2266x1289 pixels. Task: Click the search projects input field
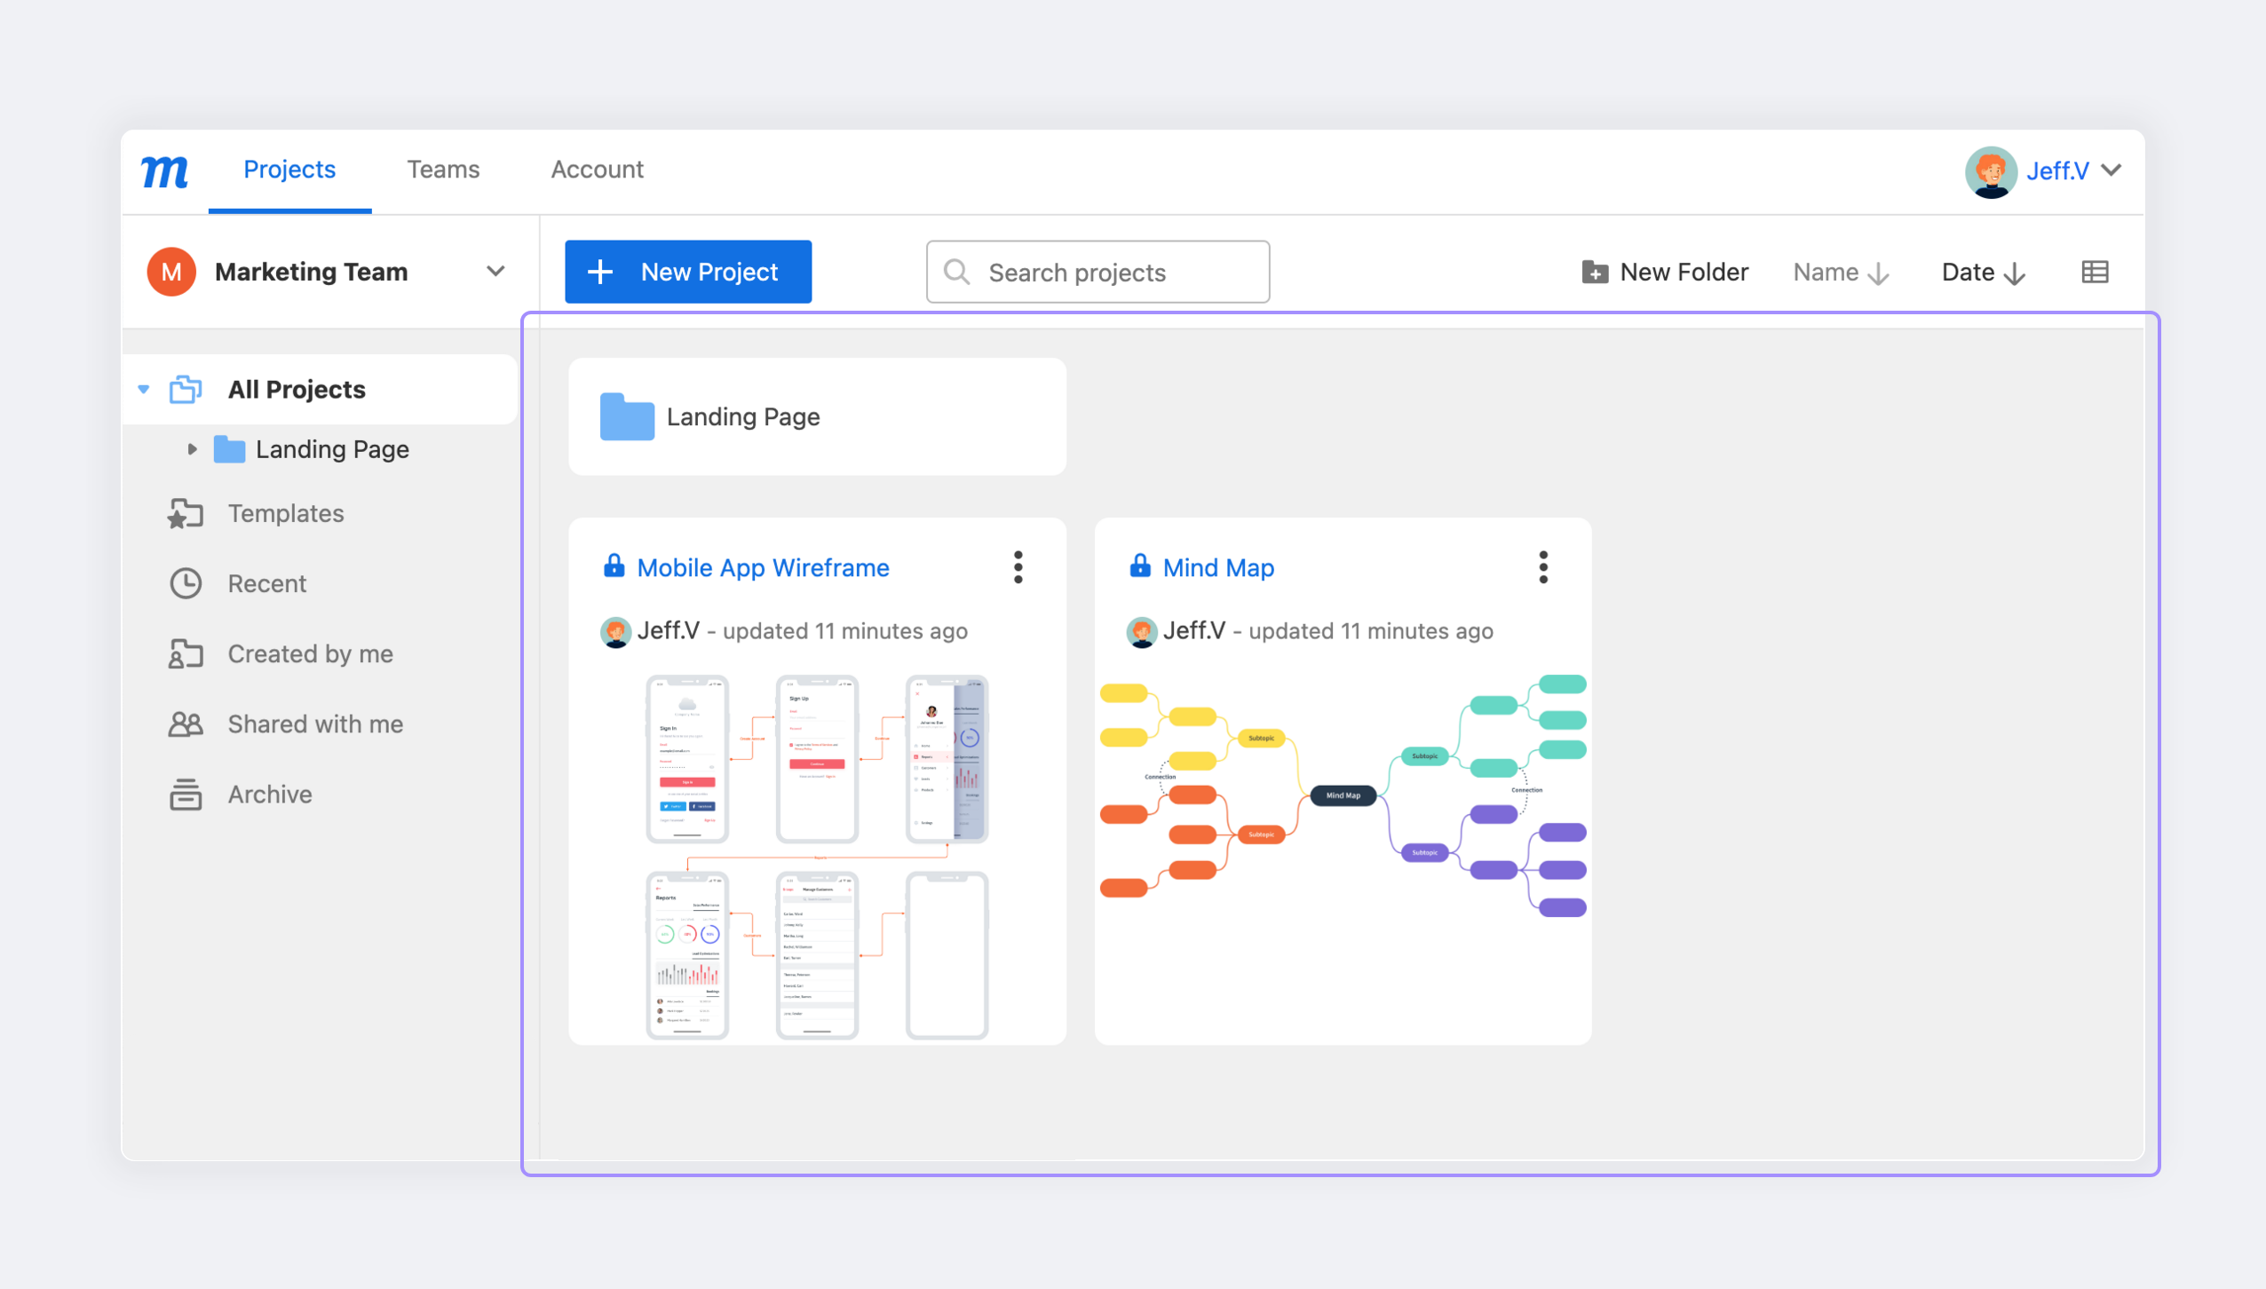(1097, 271)
